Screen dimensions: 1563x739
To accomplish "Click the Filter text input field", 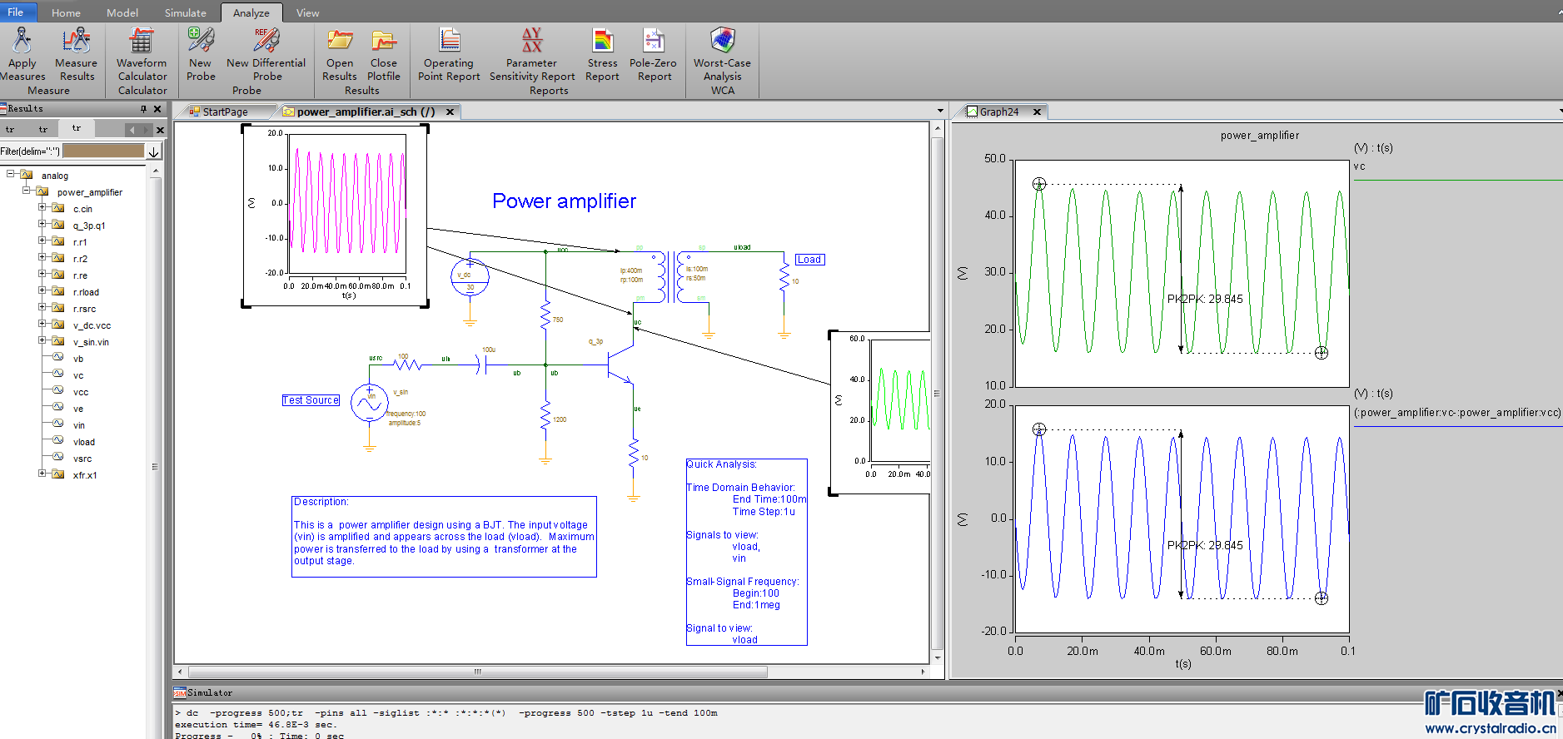I will pyautogui.click(x=103, y=151).
